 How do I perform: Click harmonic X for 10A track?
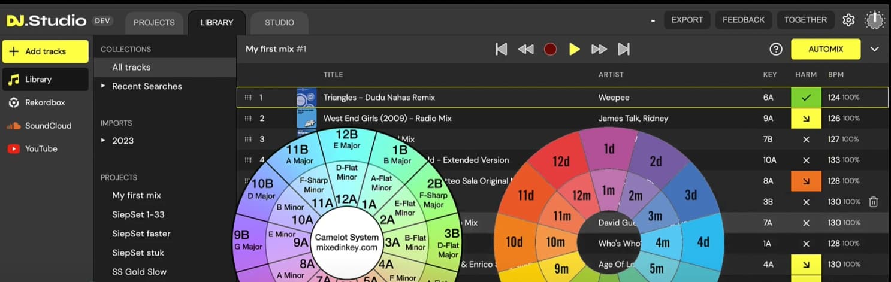coord(806,160)
